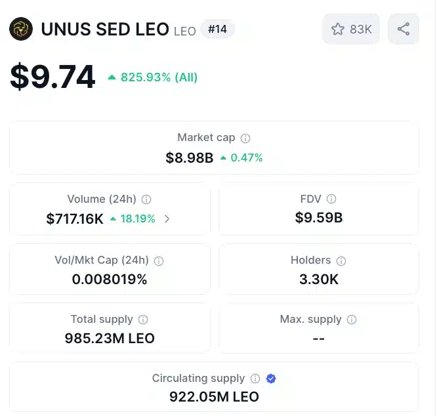The width and height of the screenshot is (437, 416).
Task: Click the Market cap info icon
Action: coord(245,138)
